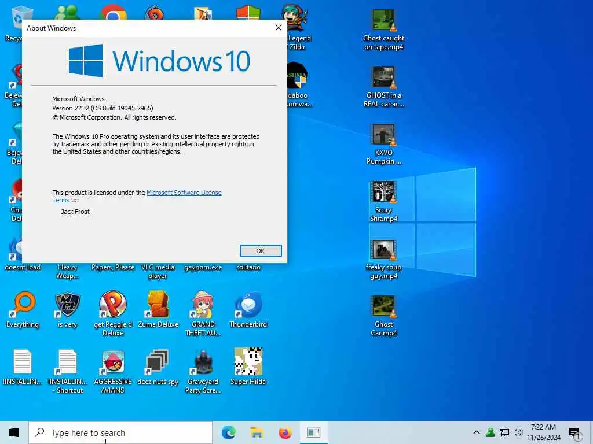Select 'Ghost Car.mp4' video file
The image size is (593, 444).
click(x=383, y=316)
